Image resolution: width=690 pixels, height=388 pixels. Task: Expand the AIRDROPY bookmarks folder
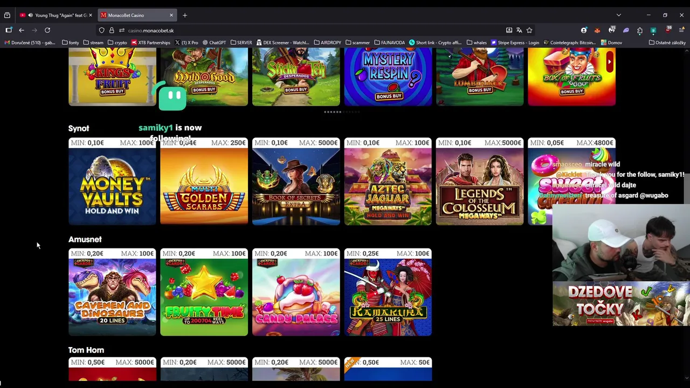click(x=327, y=43)
